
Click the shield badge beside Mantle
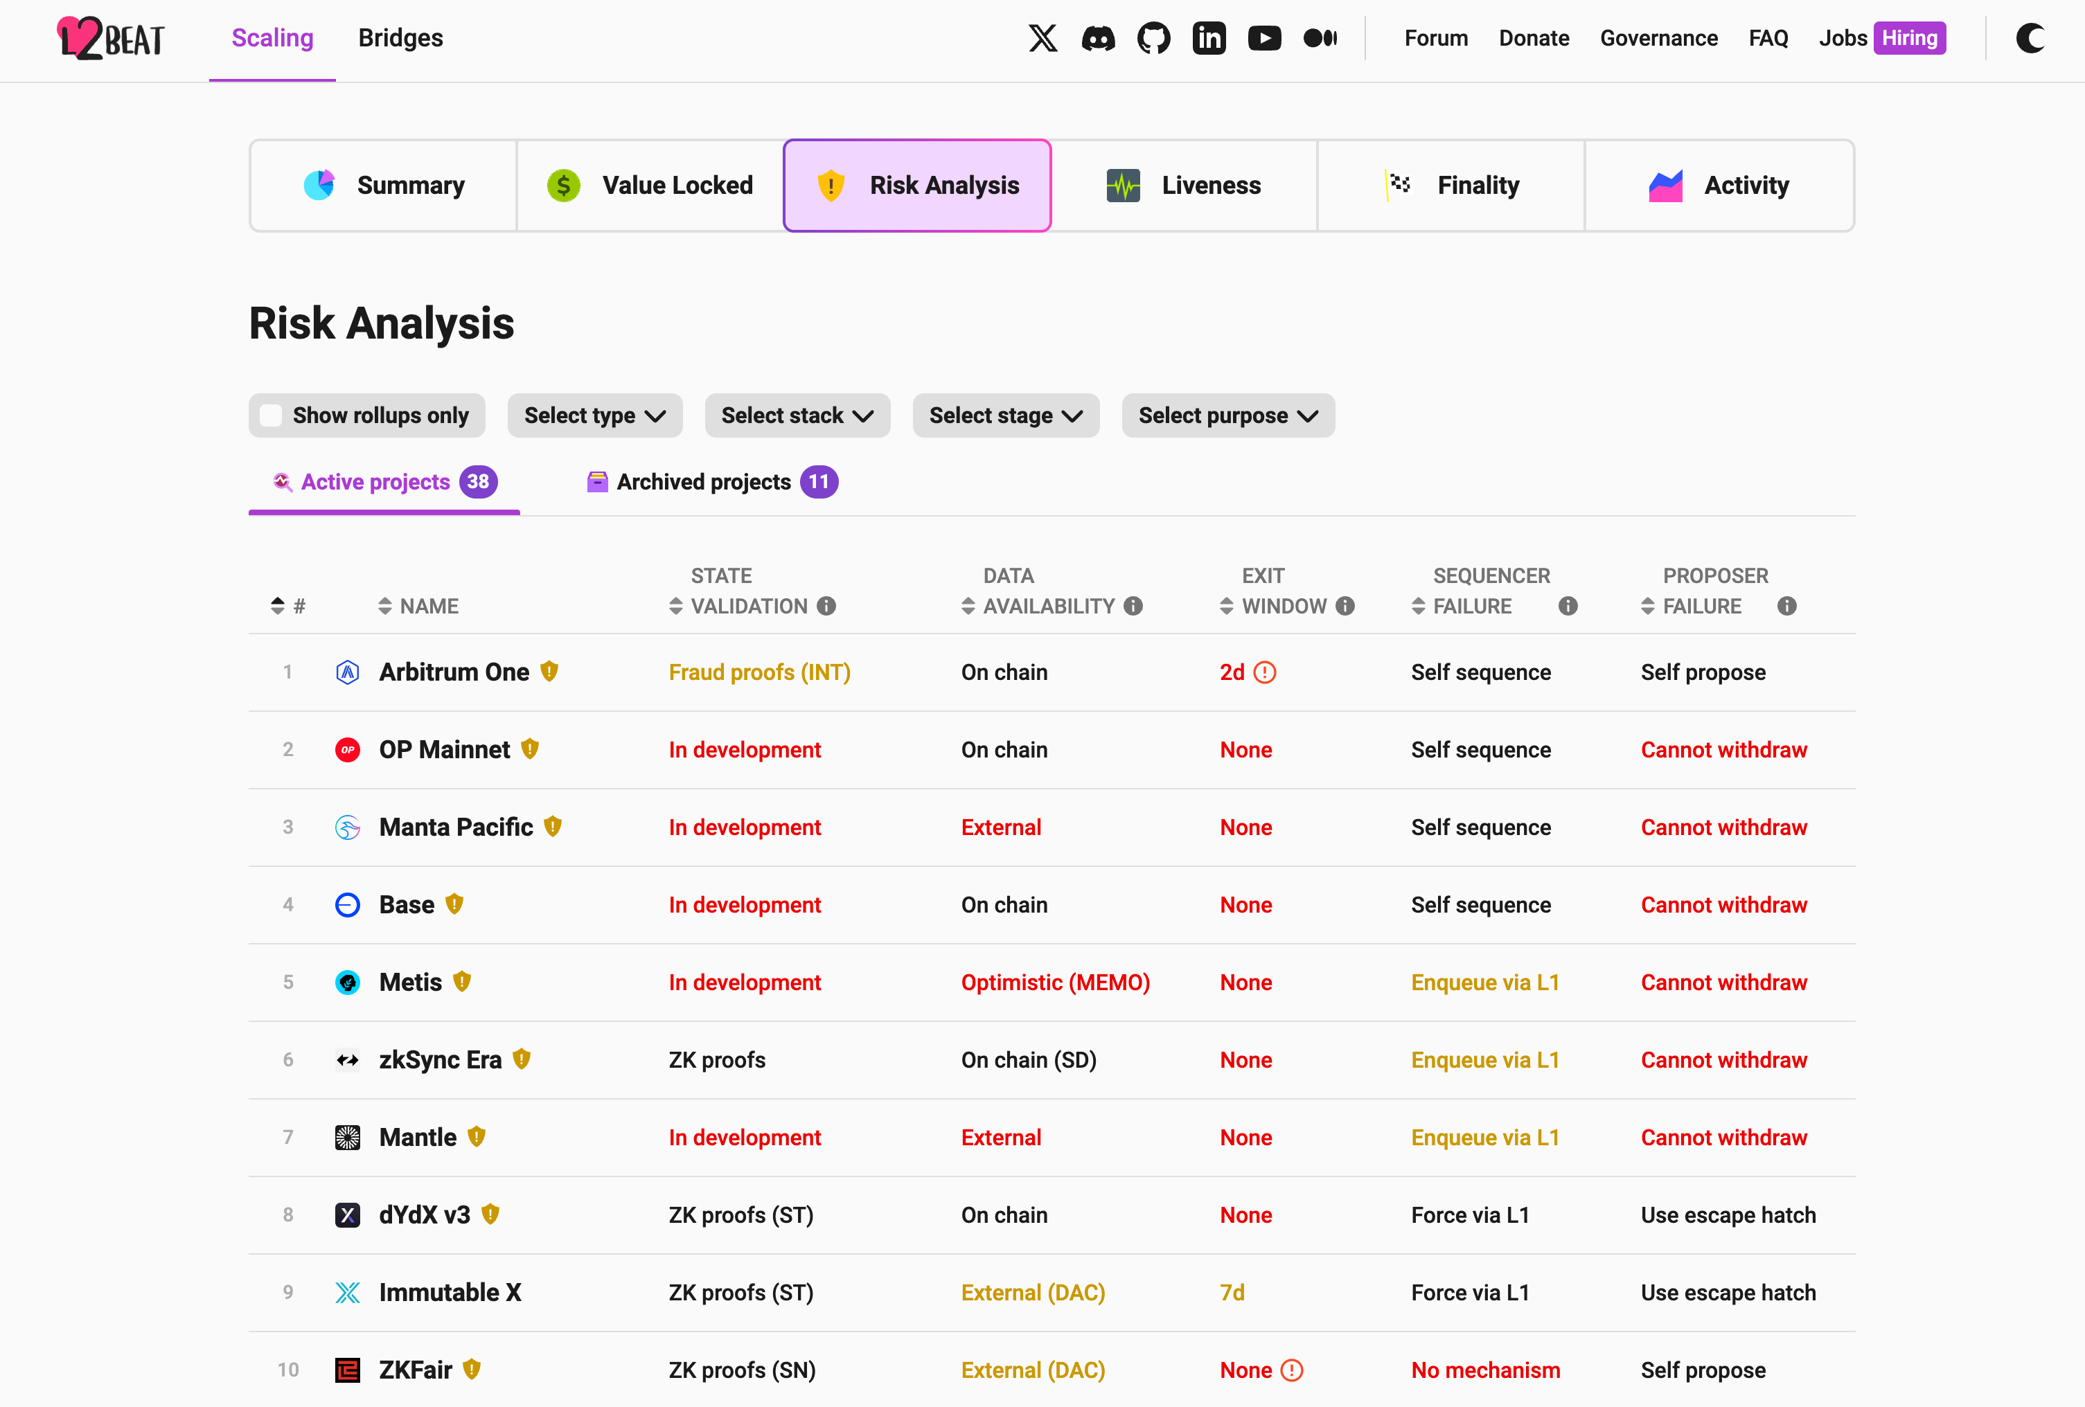click(x=477, y=1136)
